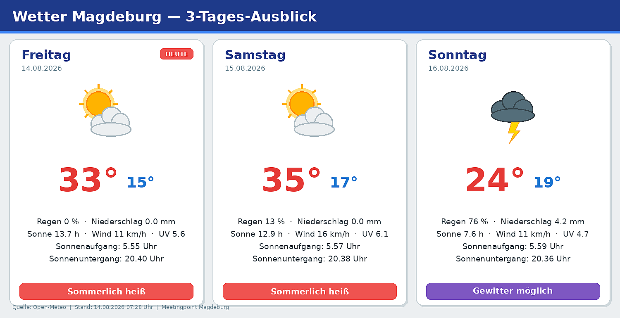Click Saturday's 35° high temperature
620x318 pixels.
(291, 180)
